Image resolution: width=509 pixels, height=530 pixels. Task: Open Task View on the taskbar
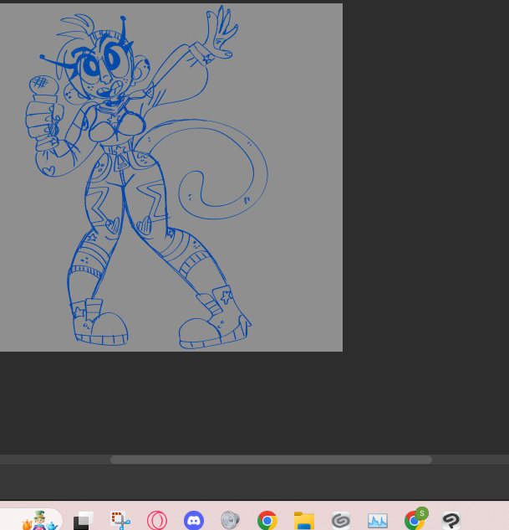tap(84, 521)
